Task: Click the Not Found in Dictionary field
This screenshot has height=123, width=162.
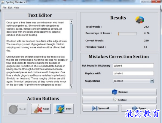Action: [133, 66]
